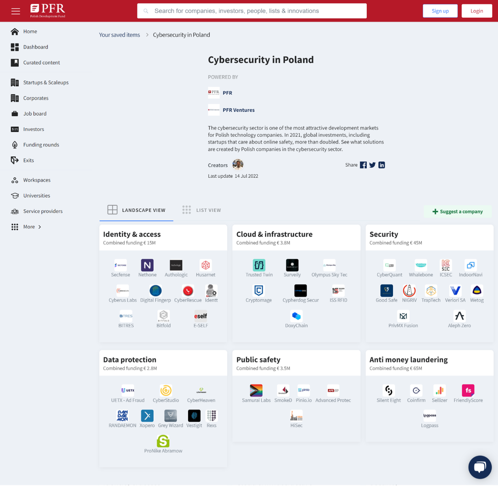Expand the More menu in sidebar
The width and height of the screenshot is (498, 491).
point(29,227)
